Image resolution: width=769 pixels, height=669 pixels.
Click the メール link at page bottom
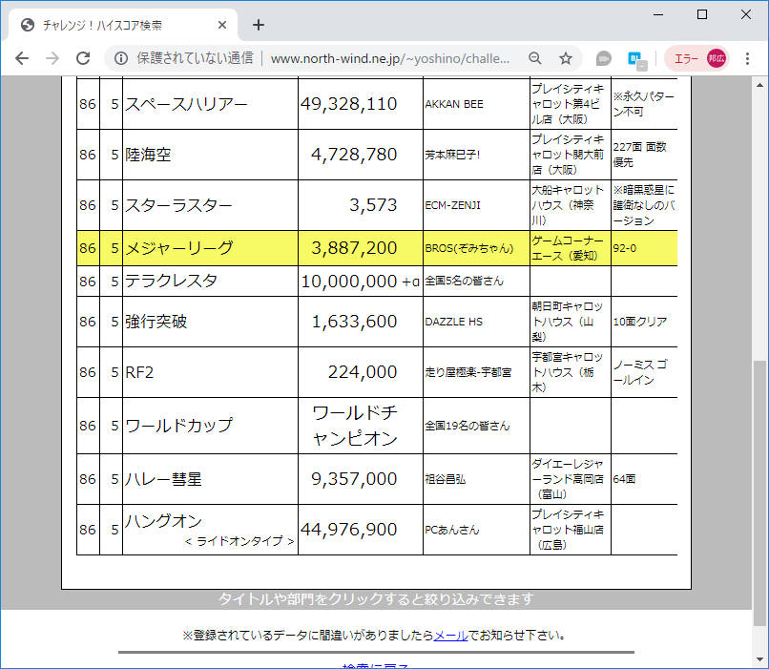pyautogui.click(x=451, y=634)
